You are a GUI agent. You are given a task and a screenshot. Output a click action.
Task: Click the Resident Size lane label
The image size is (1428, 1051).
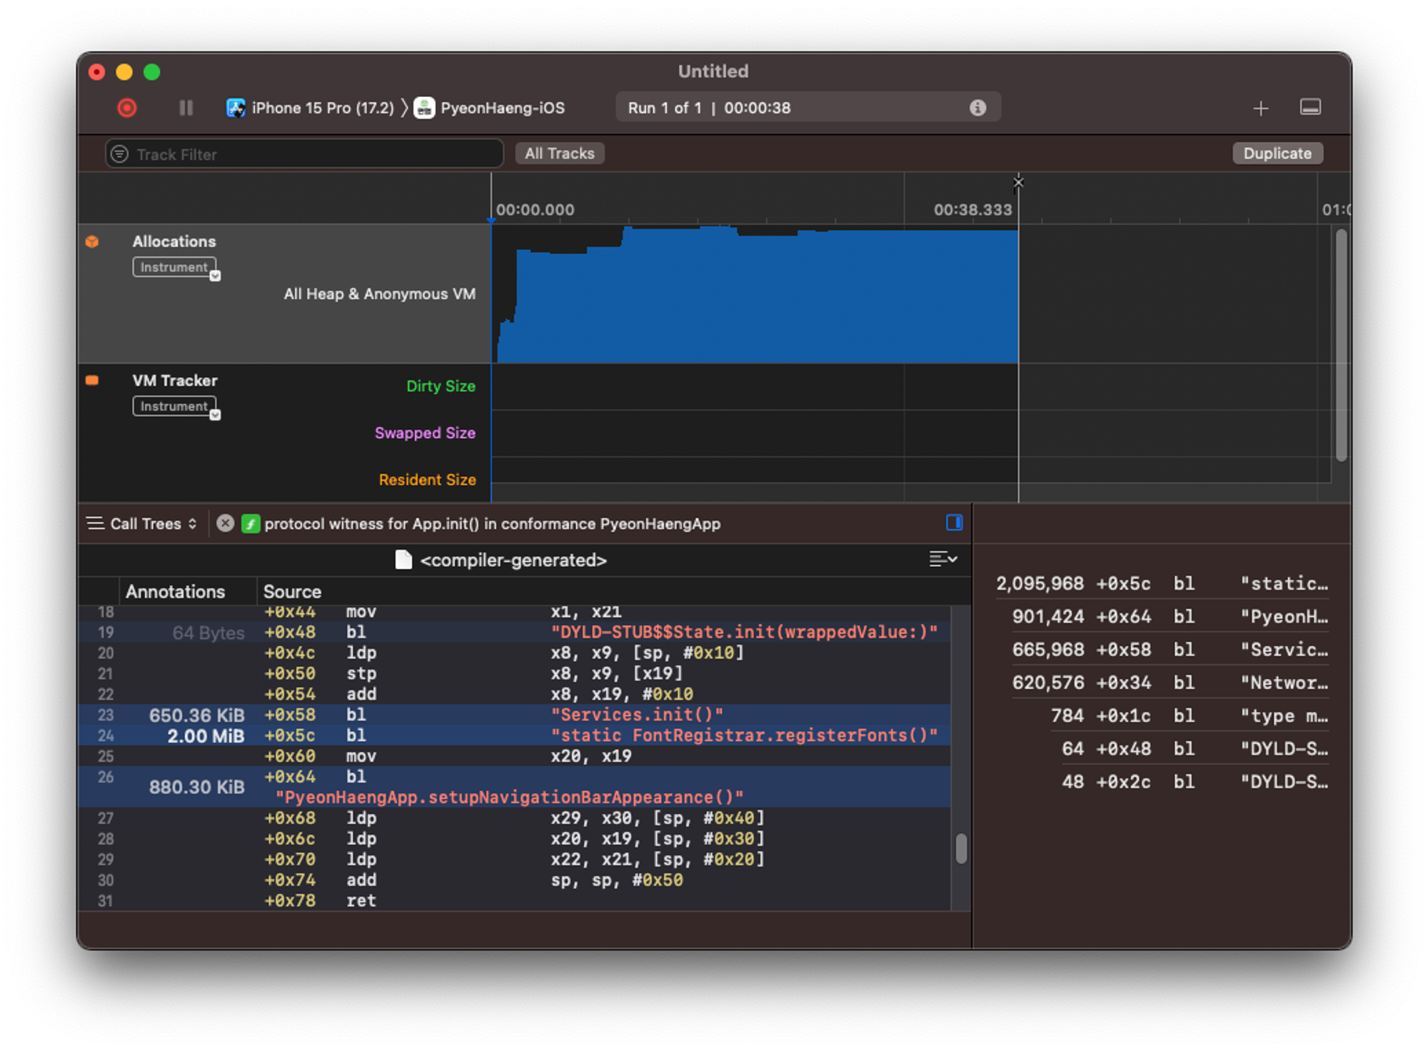tap(427, 480)
